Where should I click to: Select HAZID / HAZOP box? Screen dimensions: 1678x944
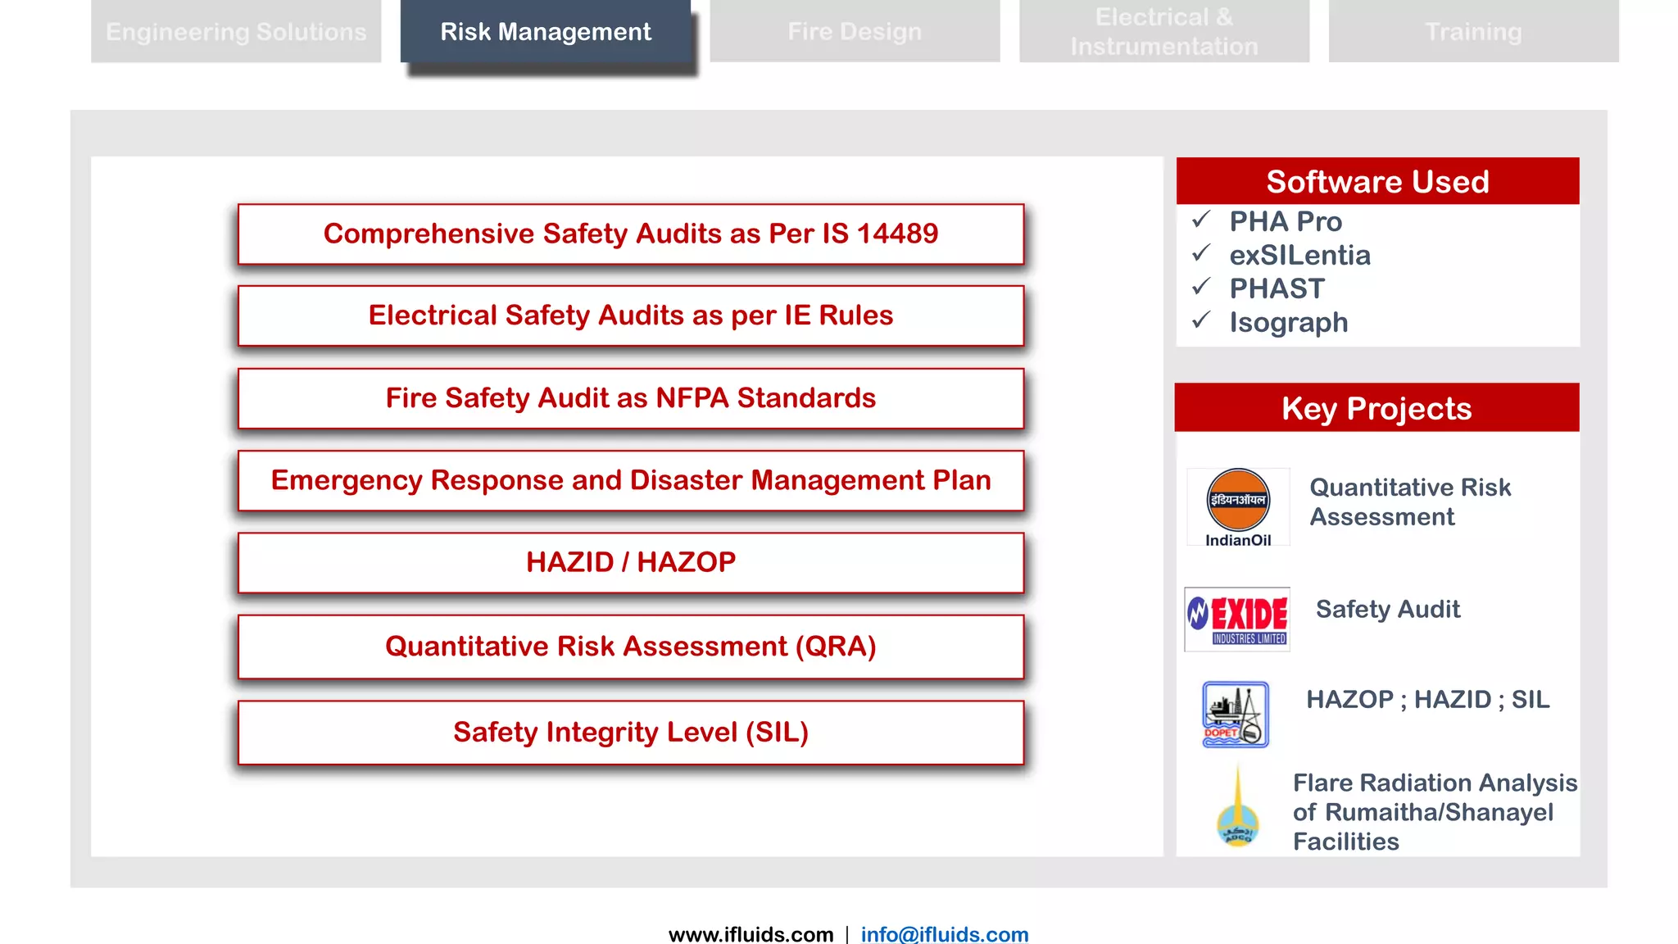click(631, 562)
